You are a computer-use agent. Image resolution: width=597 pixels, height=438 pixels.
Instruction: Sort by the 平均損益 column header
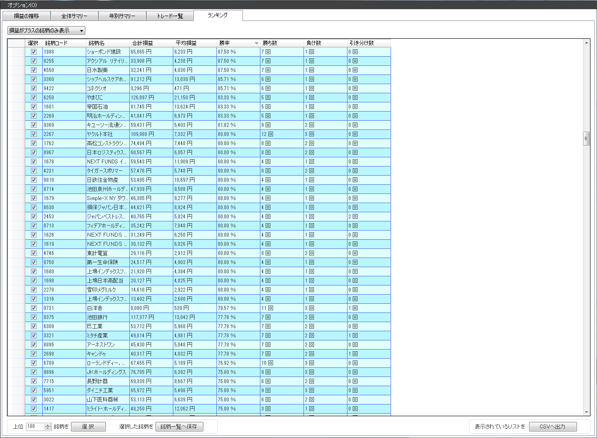tap(195, 43)
